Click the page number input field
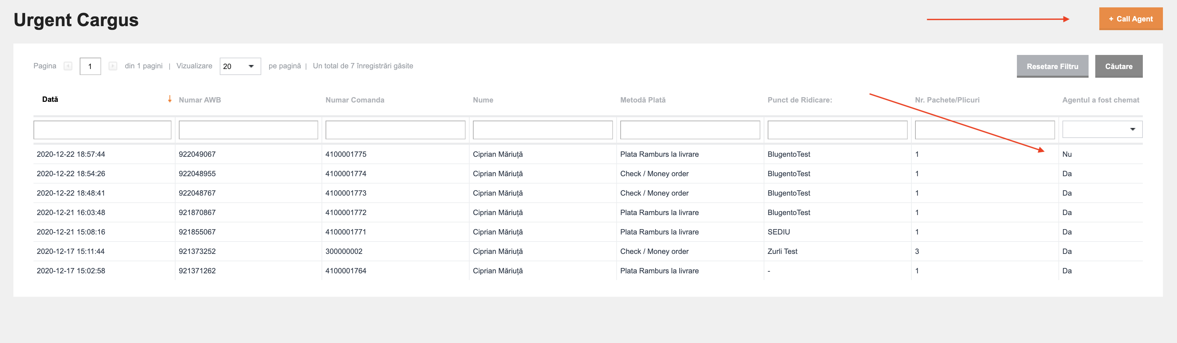Image resolution: width=1177 pixels, height=343 pixels. (x=90, y=66)
